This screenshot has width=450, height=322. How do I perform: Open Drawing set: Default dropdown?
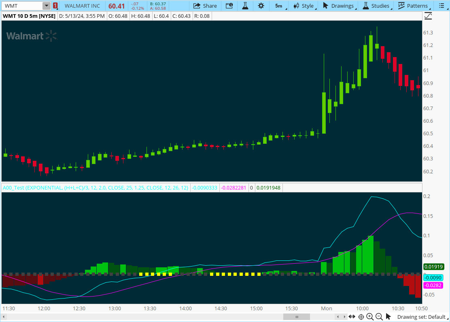tap(422, 317)
